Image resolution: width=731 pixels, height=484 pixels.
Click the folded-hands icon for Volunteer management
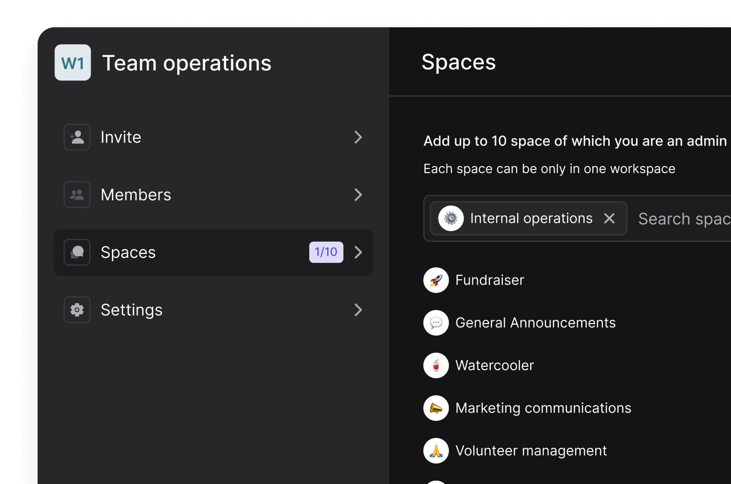point(436,450)
